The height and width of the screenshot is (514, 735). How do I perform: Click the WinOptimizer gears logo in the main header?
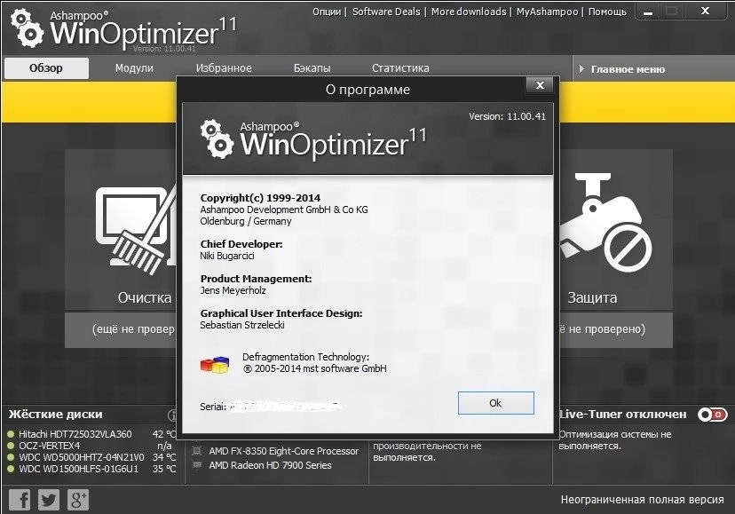click(x=28, y=29)
